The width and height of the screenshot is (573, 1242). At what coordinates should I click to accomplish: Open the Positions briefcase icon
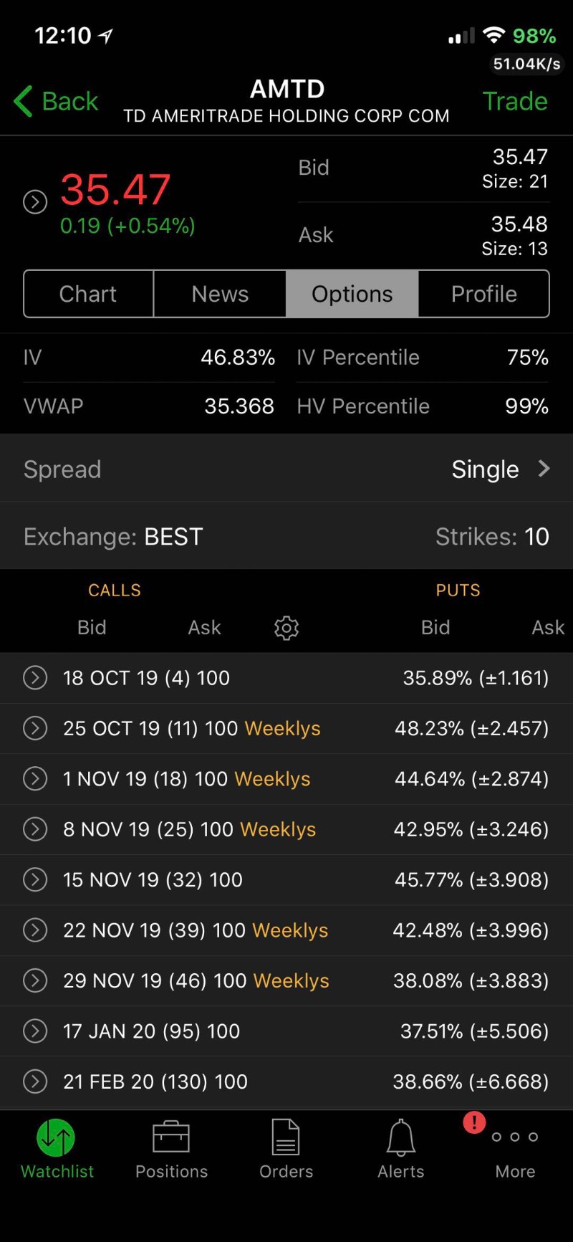point(171,1138)
